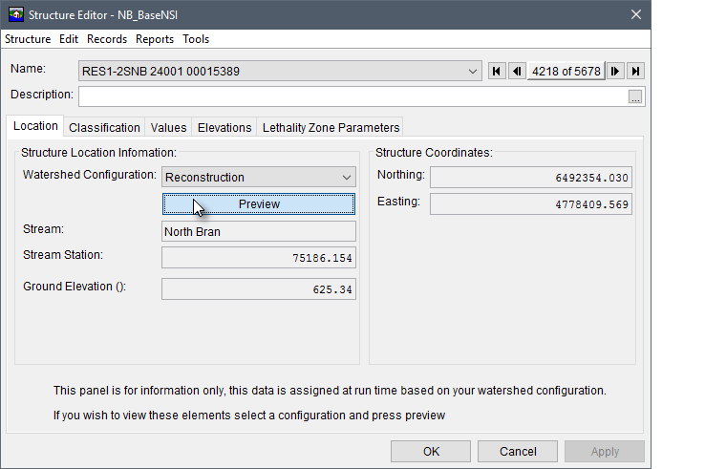Screen dimensions: 705x469
Task: Jump to the last structure record
Action: 635,71
